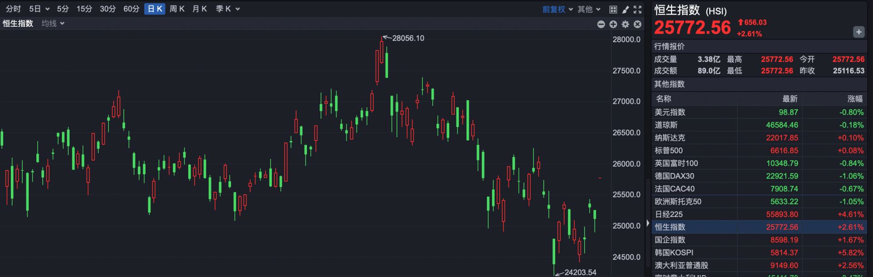Screen dimensions: 873x277
Task: Click the 28056.10 high price marker
Action: click(408, 38)
